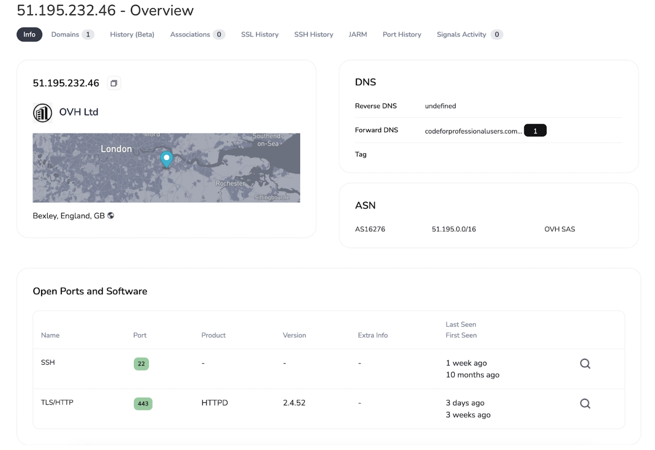This screenshot has height=450, width=655.
Task: Open the magnifier search for TLS/HTTP row
Action: click(x=585, y=404)
